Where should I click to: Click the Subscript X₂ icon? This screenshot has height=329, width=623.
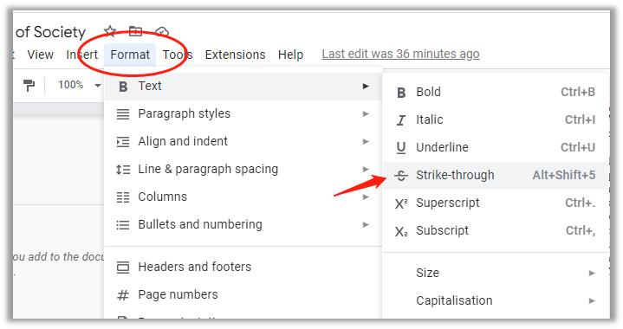click(401, 231)
